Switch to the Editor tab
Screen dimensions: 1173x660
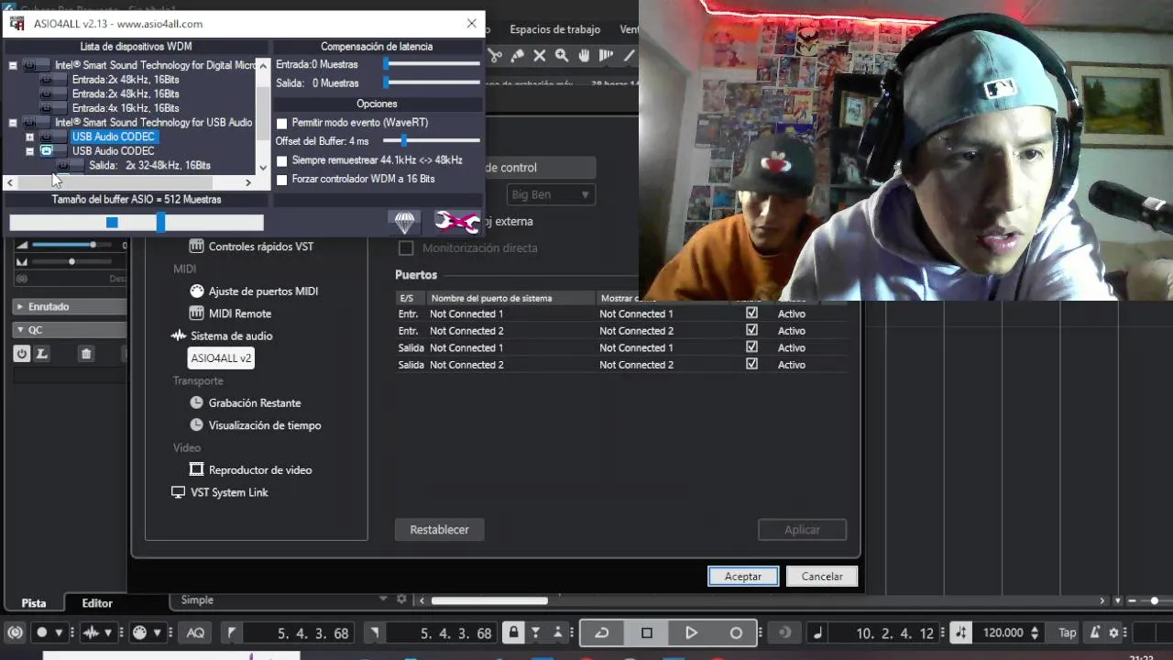pyautogui.click(x=97, y=603)
